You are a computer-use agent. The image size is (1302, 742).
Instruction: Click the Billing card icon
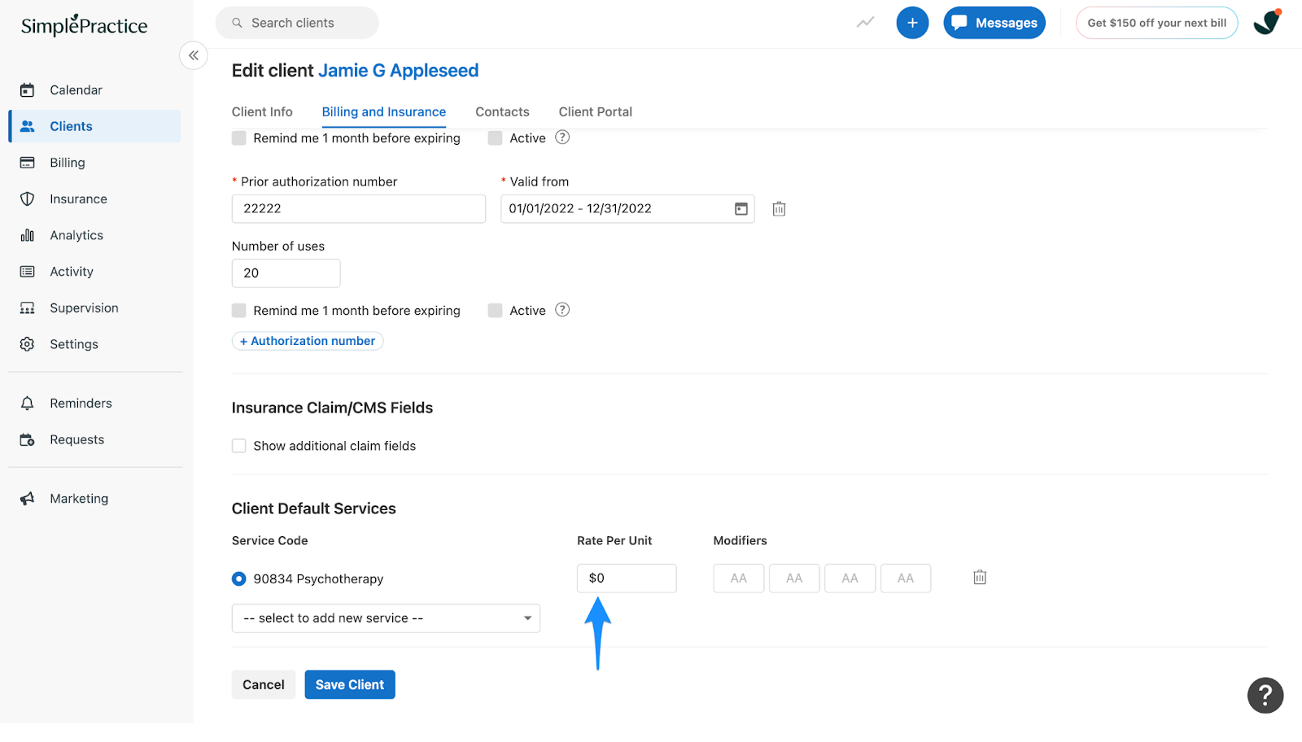click(x=27, y=163)
